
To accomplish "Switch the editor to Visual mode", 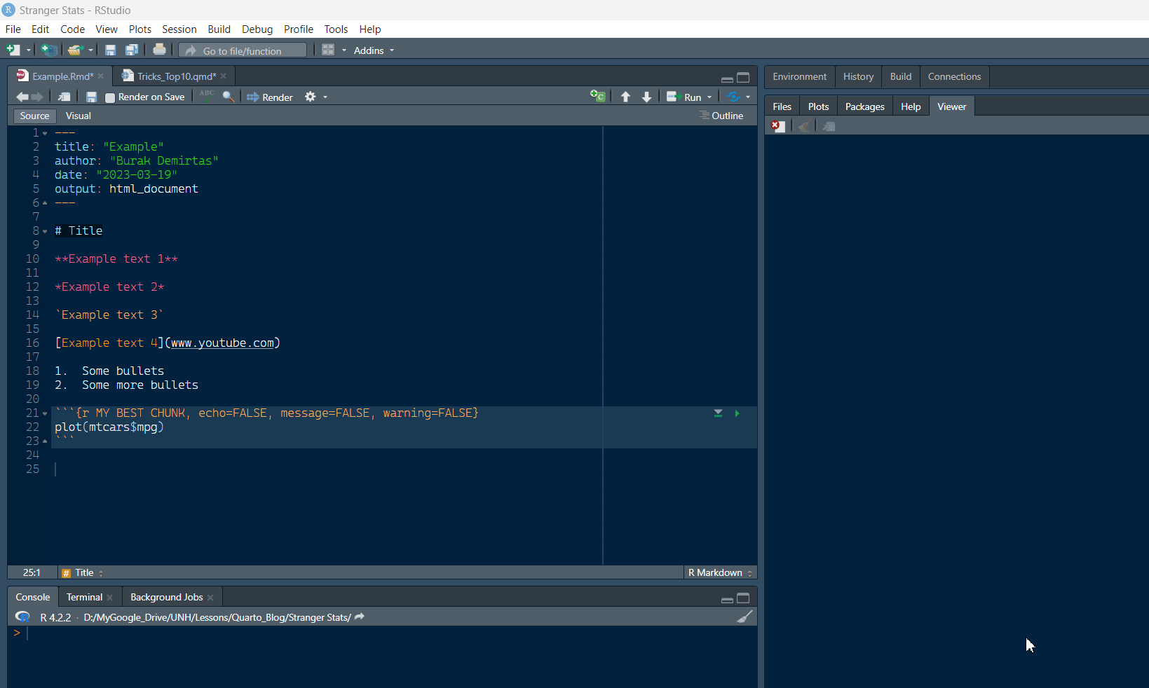I will click(79, 116).
